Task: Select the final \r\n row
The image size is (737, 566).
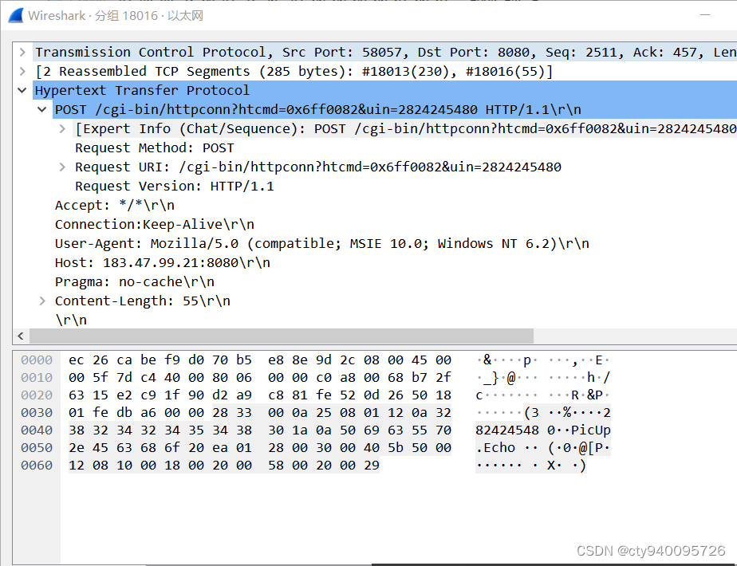Action: click(x=71, y=320)
